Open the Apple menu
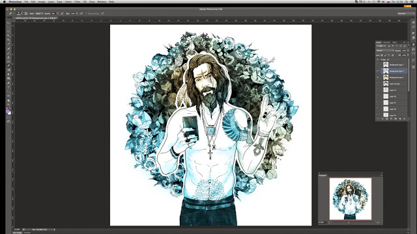 [x=4, y=1]
